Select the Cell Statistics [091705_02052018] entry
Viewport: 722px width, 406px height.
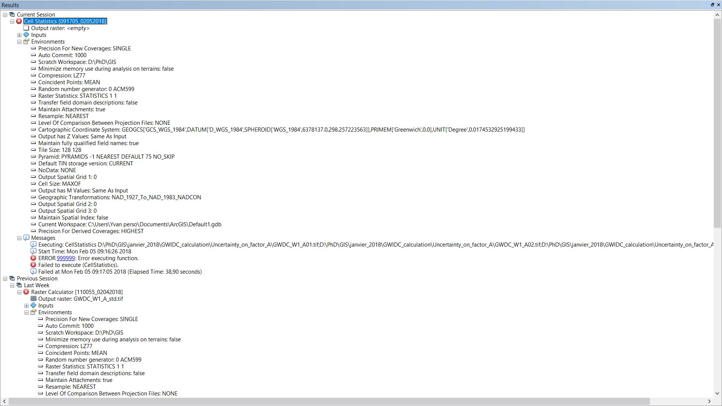point(65,21)
